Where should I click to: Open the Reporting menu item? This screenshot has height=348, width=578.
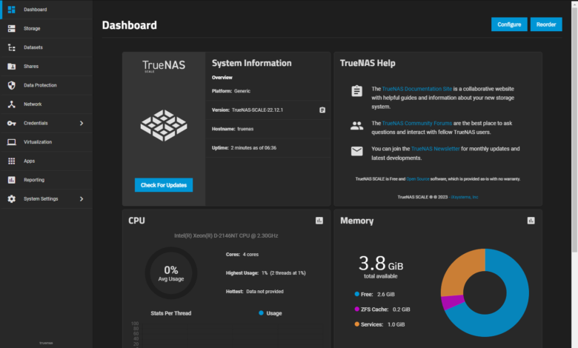coord(47,180)
